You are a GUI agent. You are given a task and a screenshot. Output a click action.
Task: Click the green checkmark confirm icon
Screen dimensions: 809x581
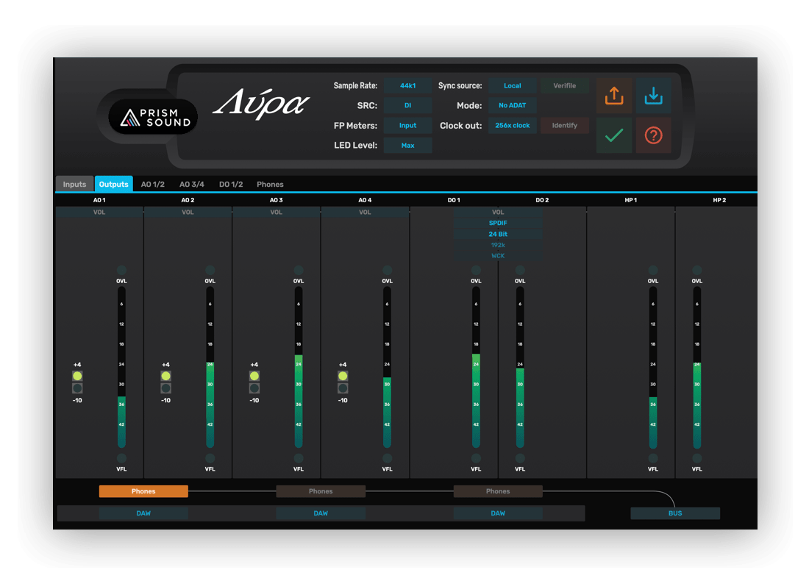click(614, 136)
